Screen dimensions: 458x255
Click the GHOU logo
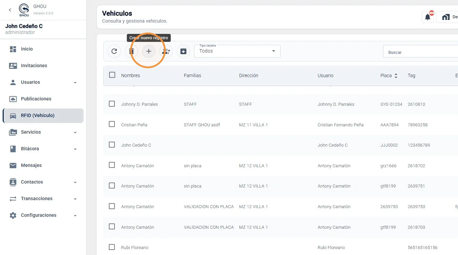click(24, 10)
